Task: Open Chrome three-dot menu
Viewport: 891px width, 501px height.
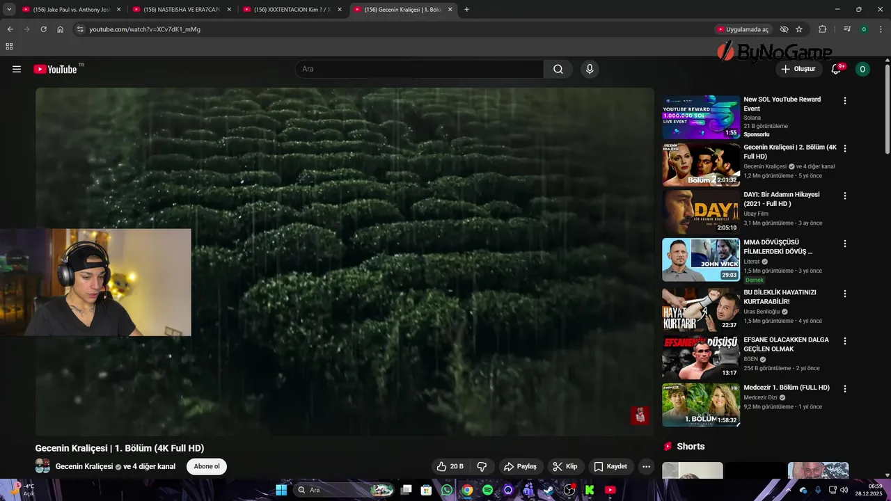Action: (x=881, y=29)
